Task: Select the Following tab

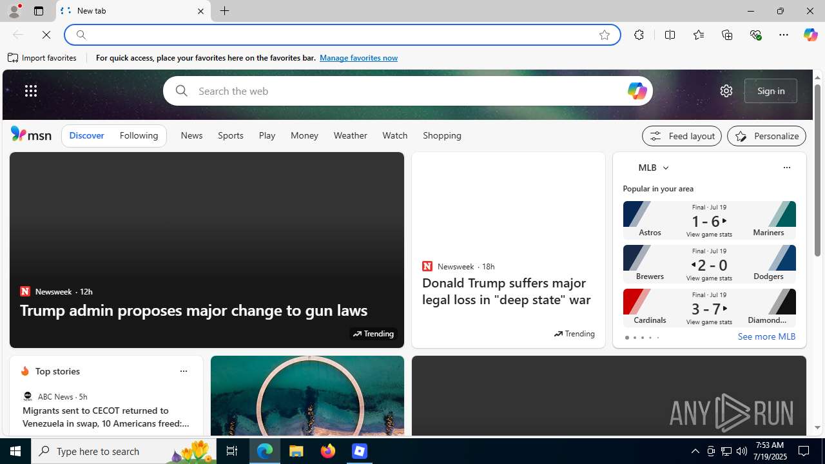Action: click(x=139, y=136)
